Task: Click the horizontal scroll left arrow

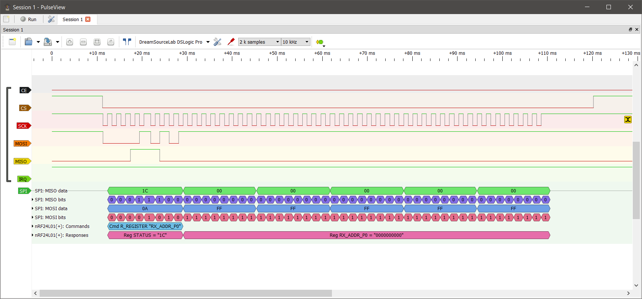Action: pos(36,293)
